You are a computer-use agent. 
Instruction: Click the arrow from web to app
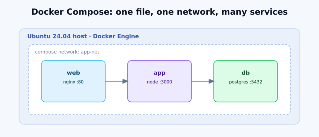(116, 81)
